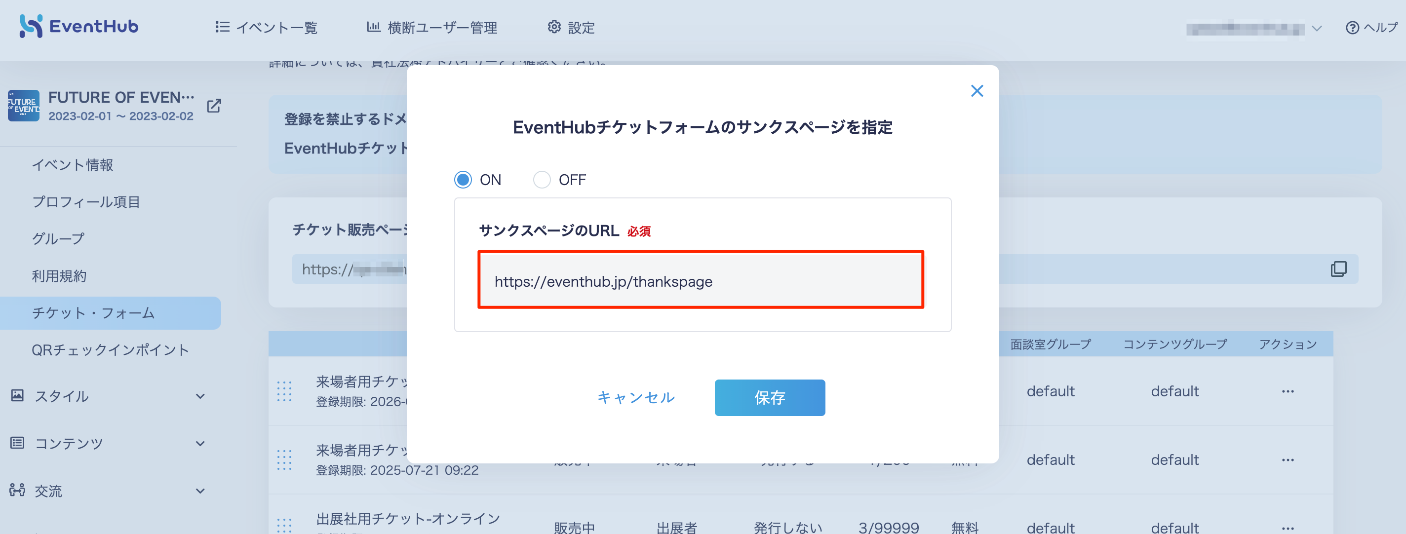Viewport: 1406px width, 534px height.
Task: Click the キャンセル button
Action: (x=636, y=398)
